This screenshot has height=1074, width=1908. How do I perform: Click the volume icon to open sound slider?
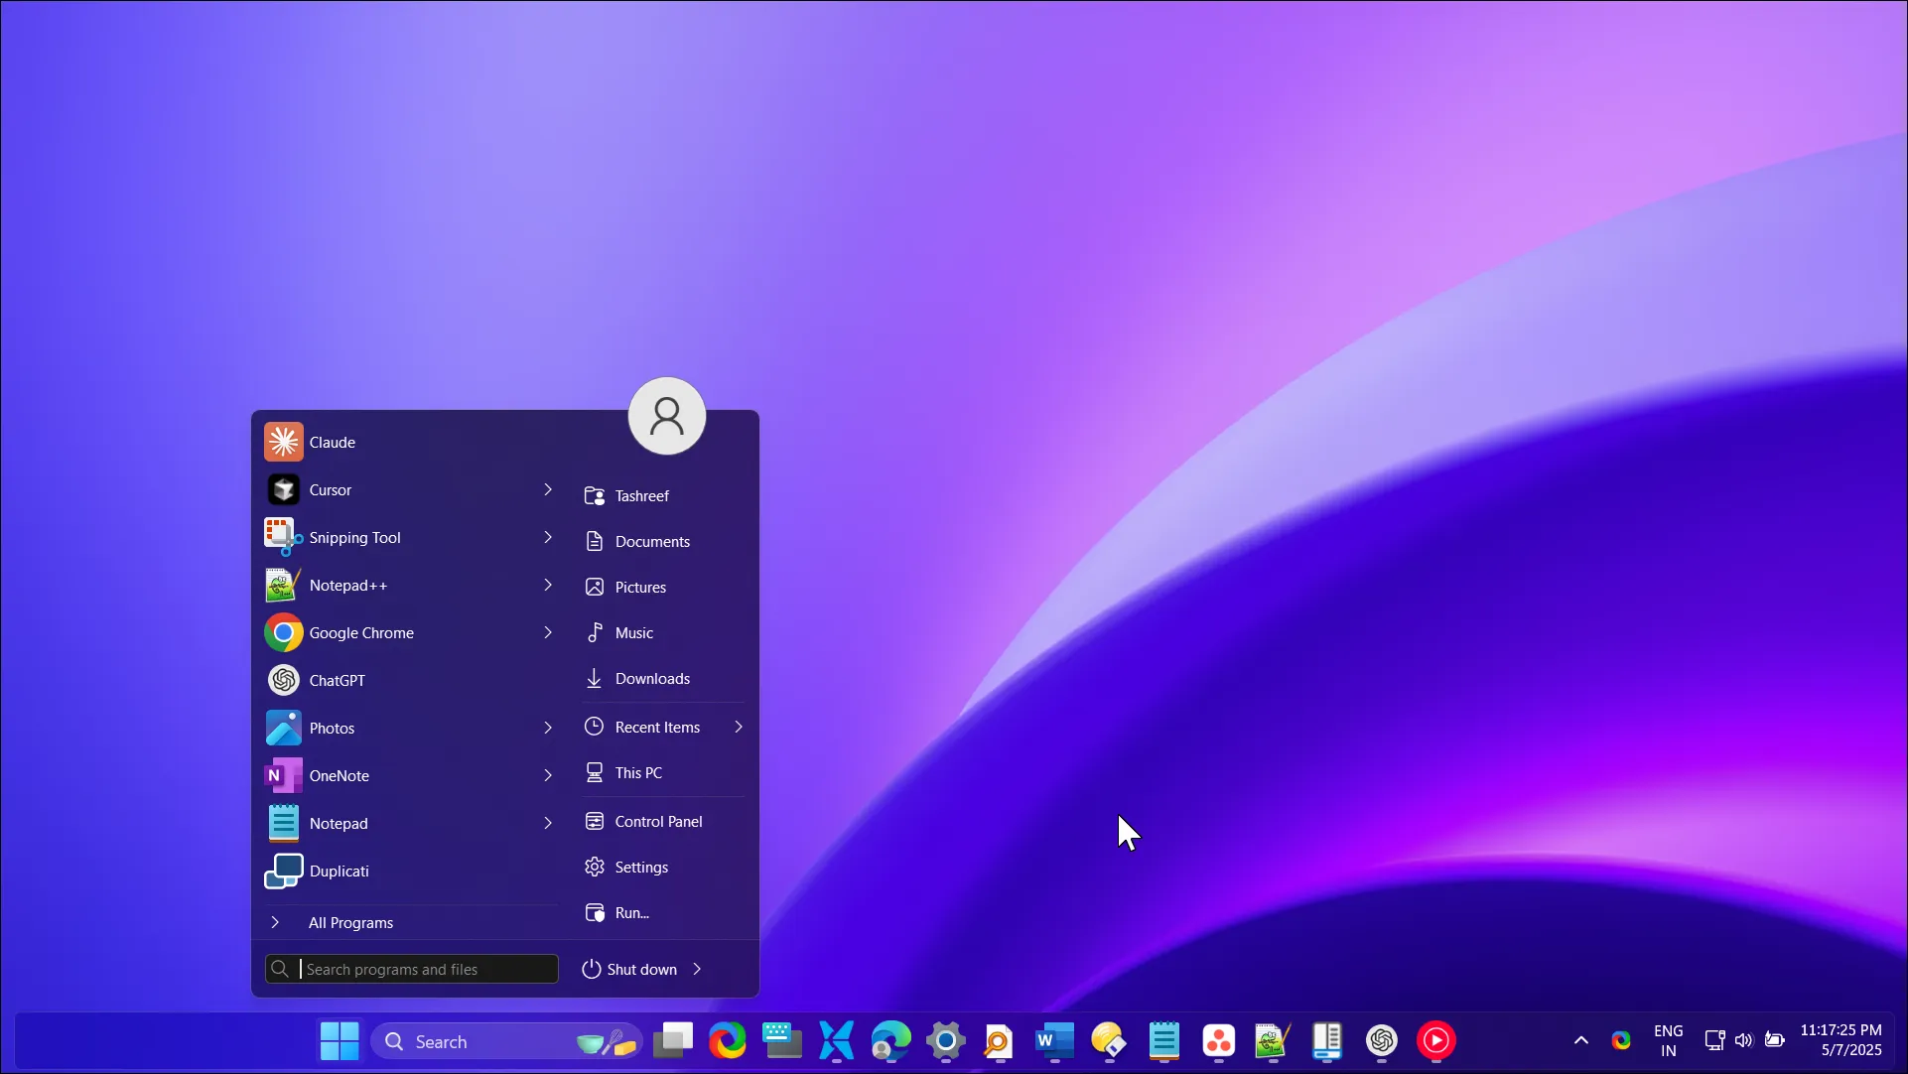click(1744, 1040)
